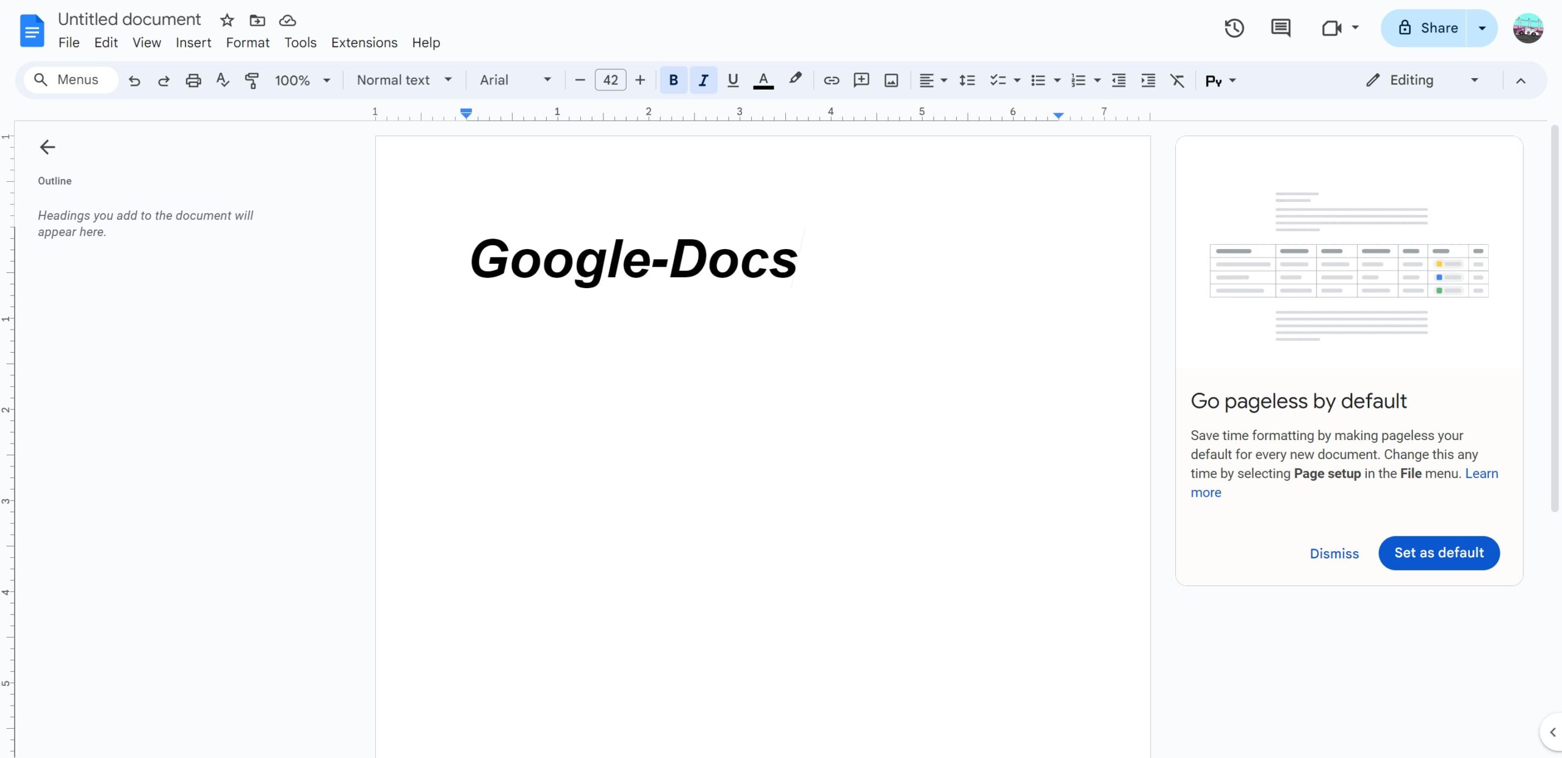Click the font size 42 field

click(610, 80)
